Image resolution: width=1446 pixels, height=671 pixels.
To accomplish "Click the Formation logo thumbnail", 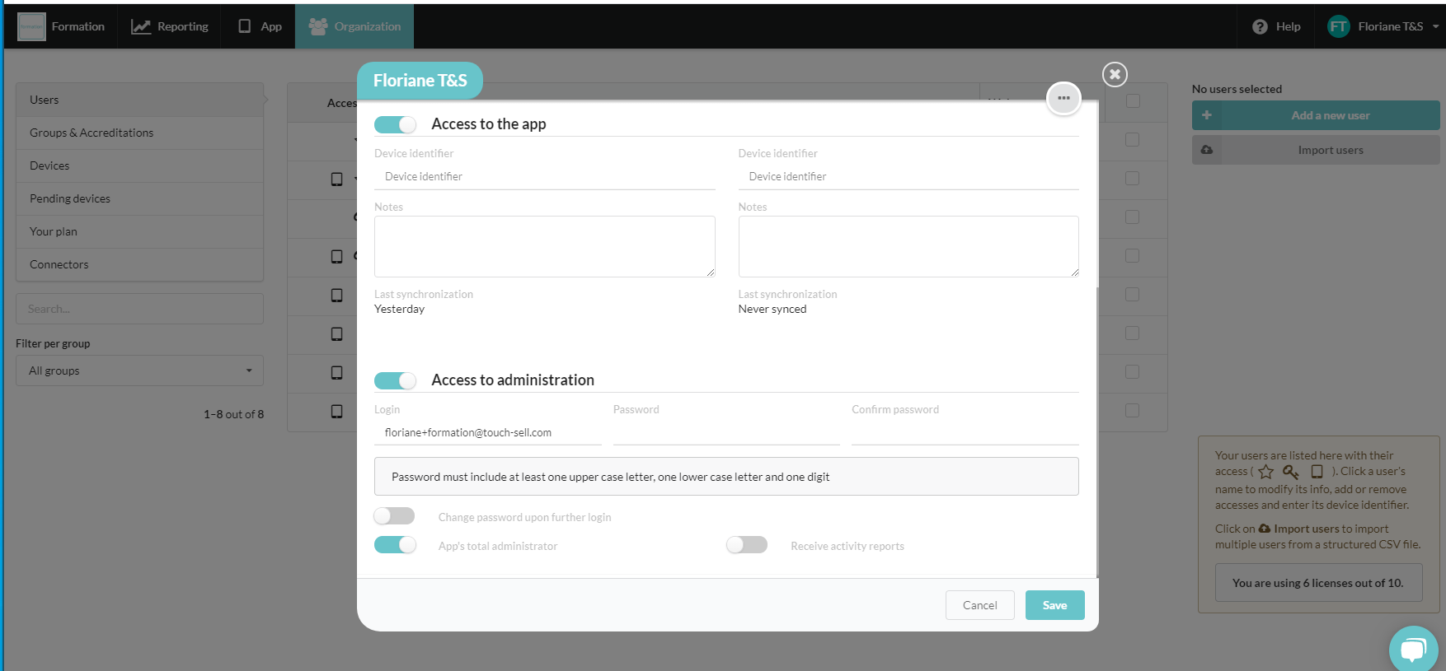I will pos(31,26).
